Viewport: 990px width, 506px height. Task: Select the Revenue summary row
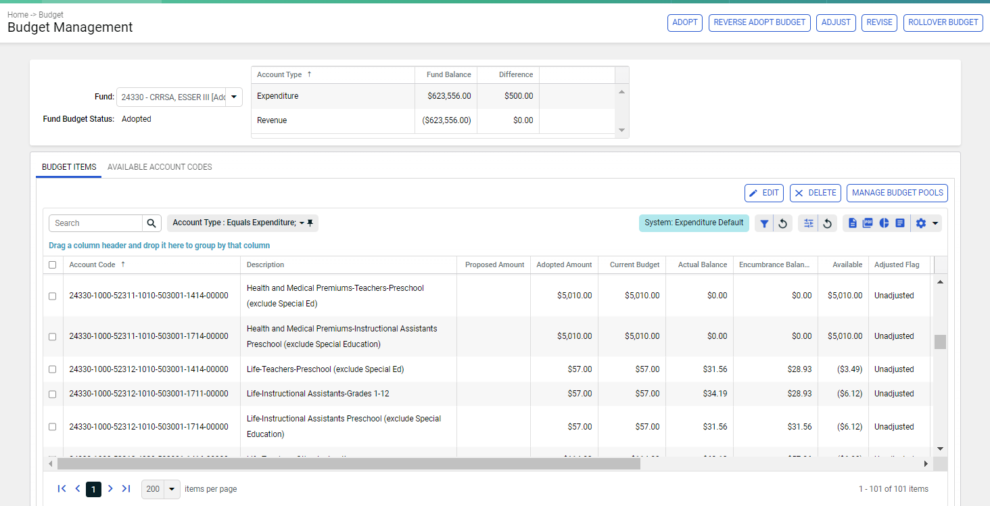click(x=433, y=120)
